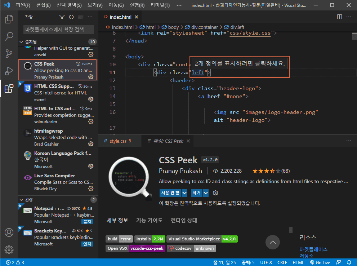The image size is (357, 266).
Task: Open the 기능 기여도 tab
Action: pyautogui.click(x=150, y=220)
